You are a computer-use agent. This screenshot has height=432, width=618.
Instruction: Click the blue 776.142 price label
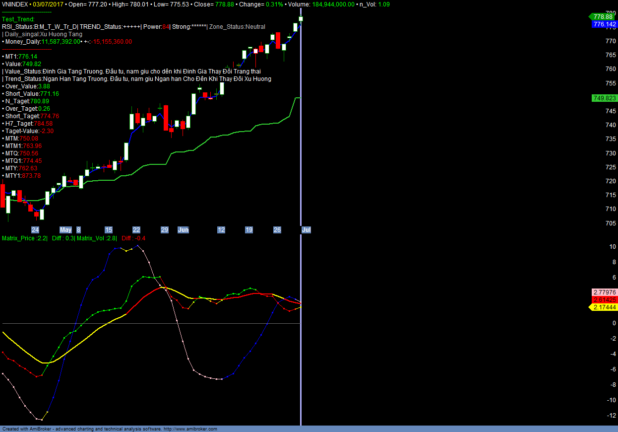(x=604, y=24)
